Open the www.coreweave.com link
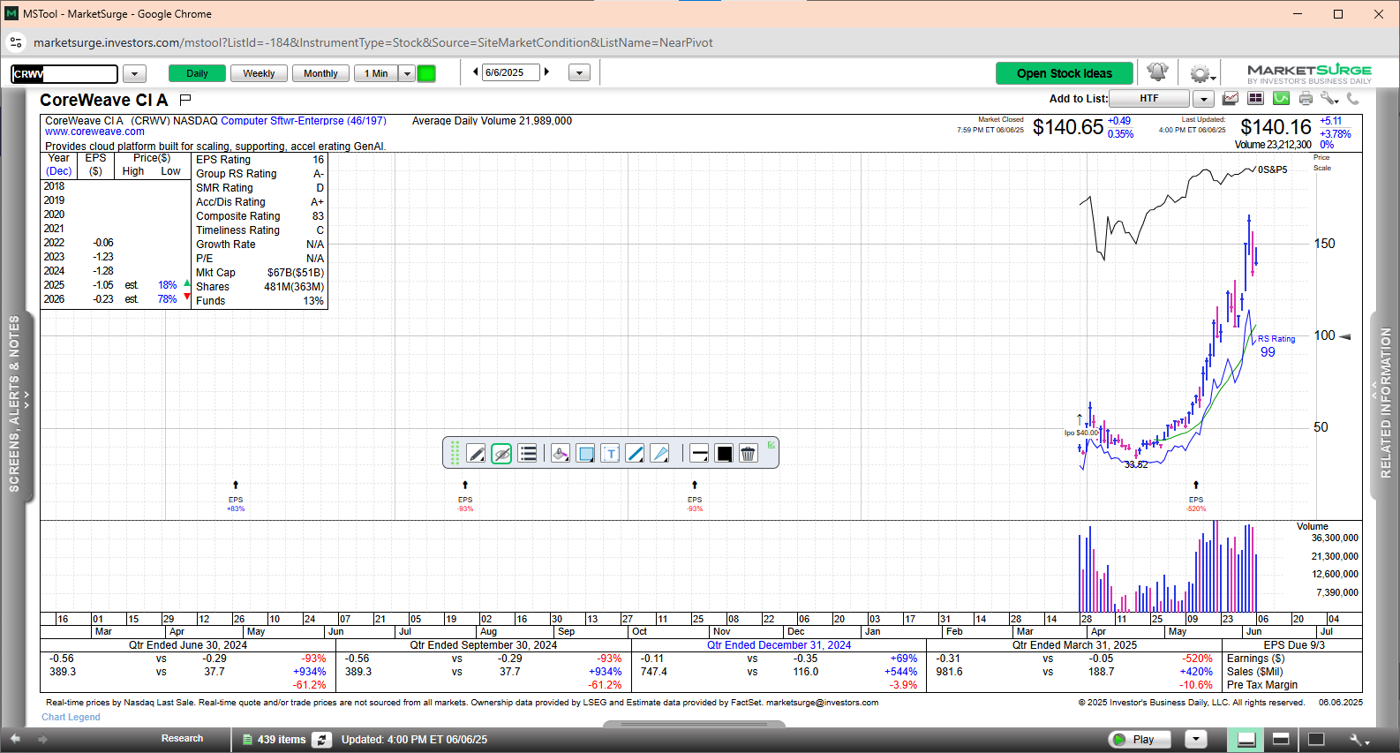1400x753 pixels. click(x=94, y=132)
